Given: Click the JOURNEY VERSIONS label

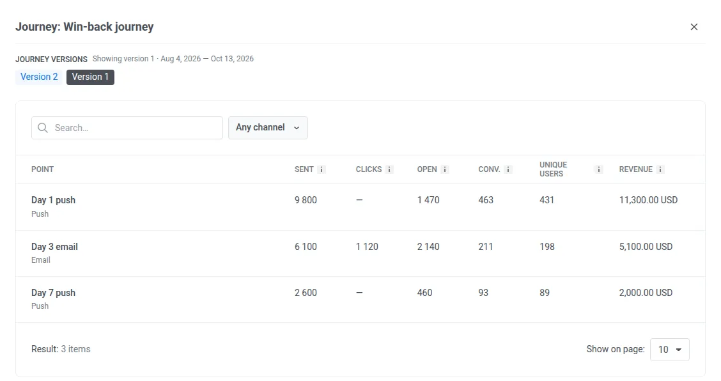Looking at the screenshot, I should tap(51, 59).
